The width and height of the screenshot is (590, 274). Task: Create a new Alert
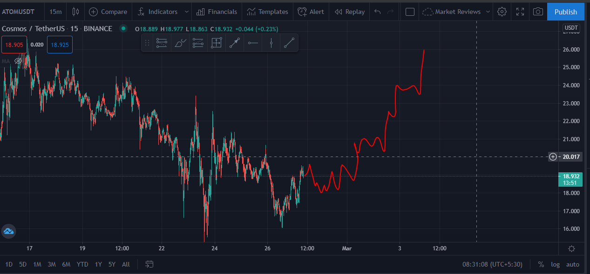[311, 12]
